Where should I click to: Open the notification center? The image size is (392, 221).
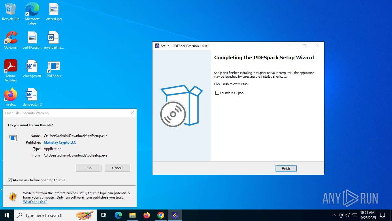pyautogui.click(x=382, y=215)
